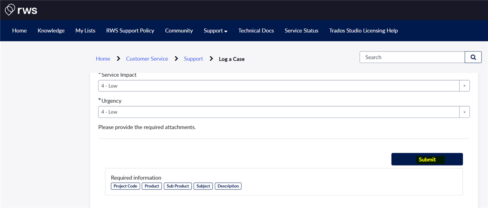Click the Submit button
Screen dimensions: 488x208
click(x=427, y=159)
